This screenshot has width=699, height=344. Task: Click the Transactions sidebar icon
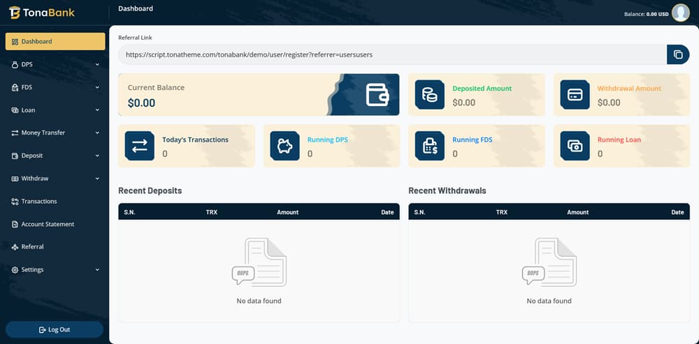point(15,201)
